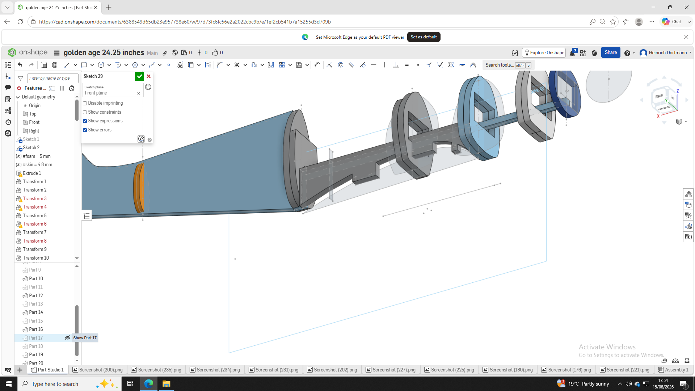Apply the Parallel constraint
This screenshot has width=695, height=391.
pyautogui.click(x=351, y=65)
